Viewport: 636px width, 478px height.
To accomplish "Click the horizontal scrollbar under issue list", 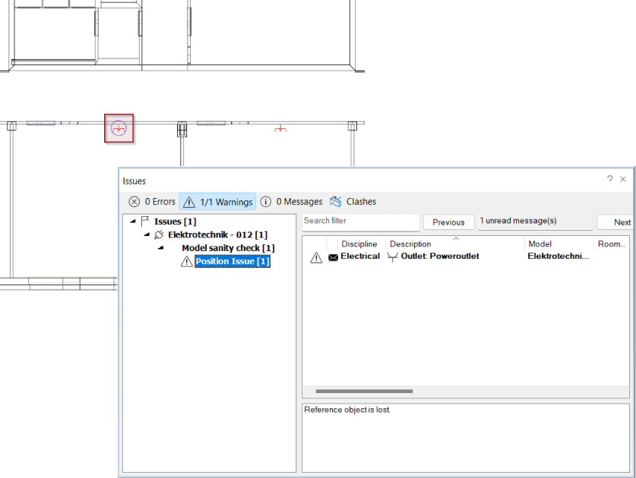I will (x=364, y=392).
